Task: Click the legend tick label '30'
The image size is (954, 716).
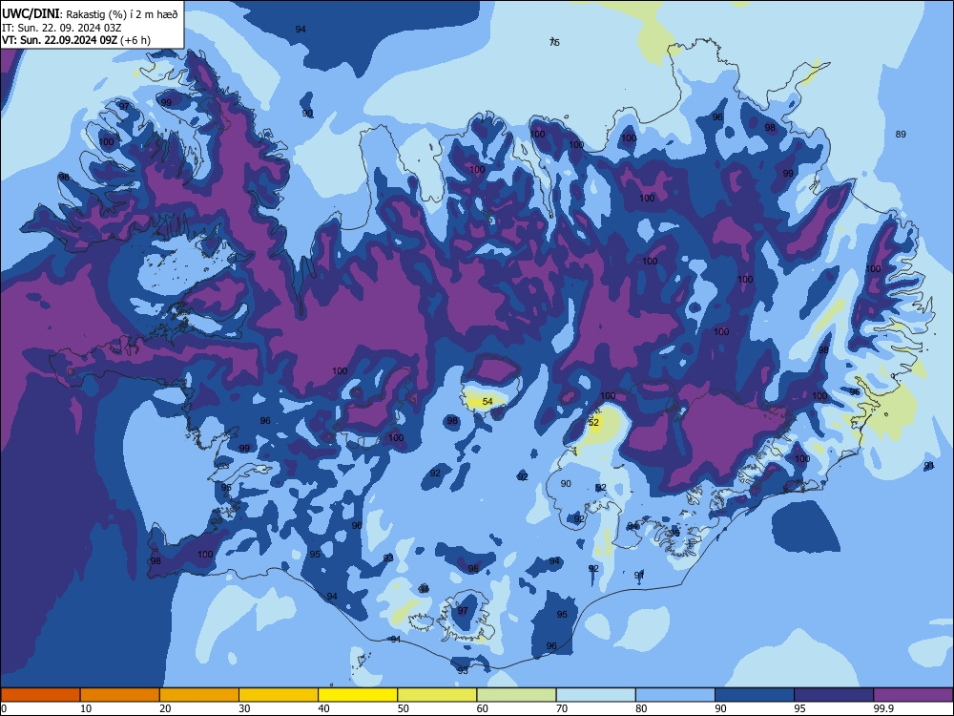Action: tap(244, 708)
